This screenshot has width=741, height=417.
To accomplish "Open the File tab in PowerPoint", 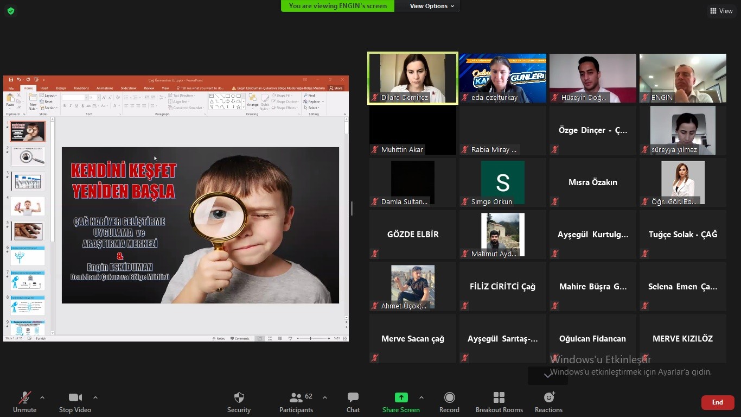I will pyautogui.click(x=11, y=88).
